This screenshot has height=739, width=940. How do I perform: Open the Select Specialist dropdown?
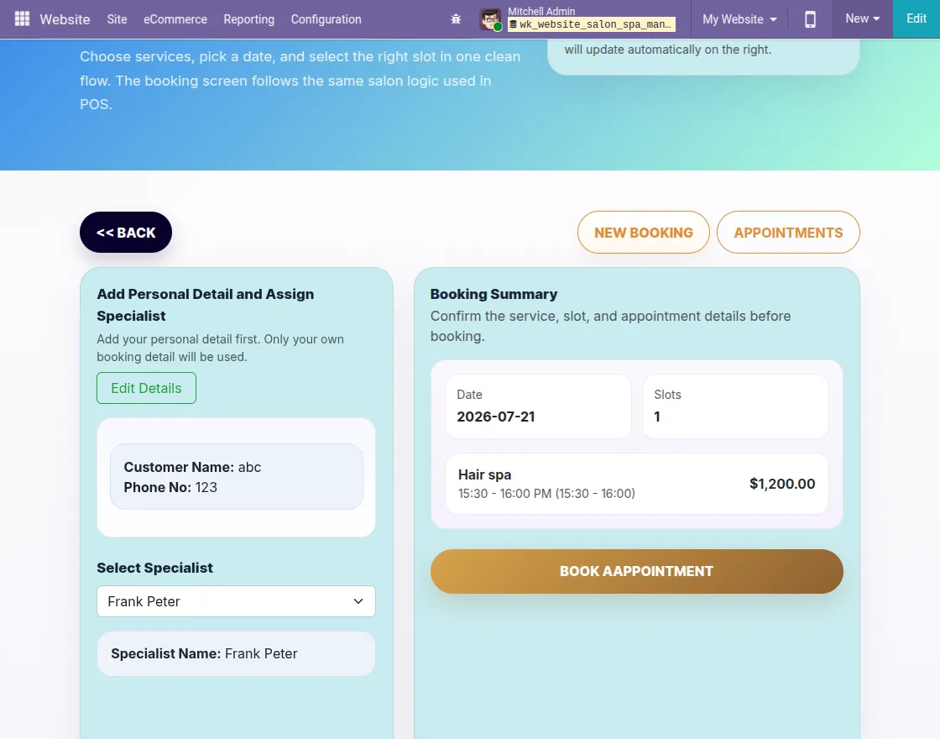tap(236, 601)
